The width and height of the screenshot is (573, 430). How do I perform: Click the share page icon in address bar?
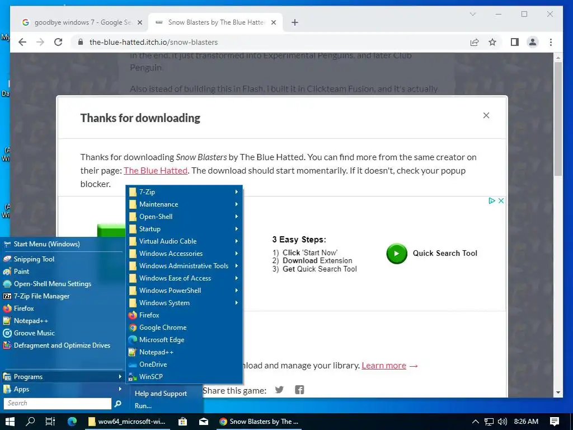point(475,42)
